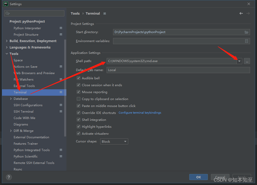The height and width of the screenshot is (185, 257).
Task: Click project icon next to Project Structure
Action: pyautogui.click(x=61, y=34)
